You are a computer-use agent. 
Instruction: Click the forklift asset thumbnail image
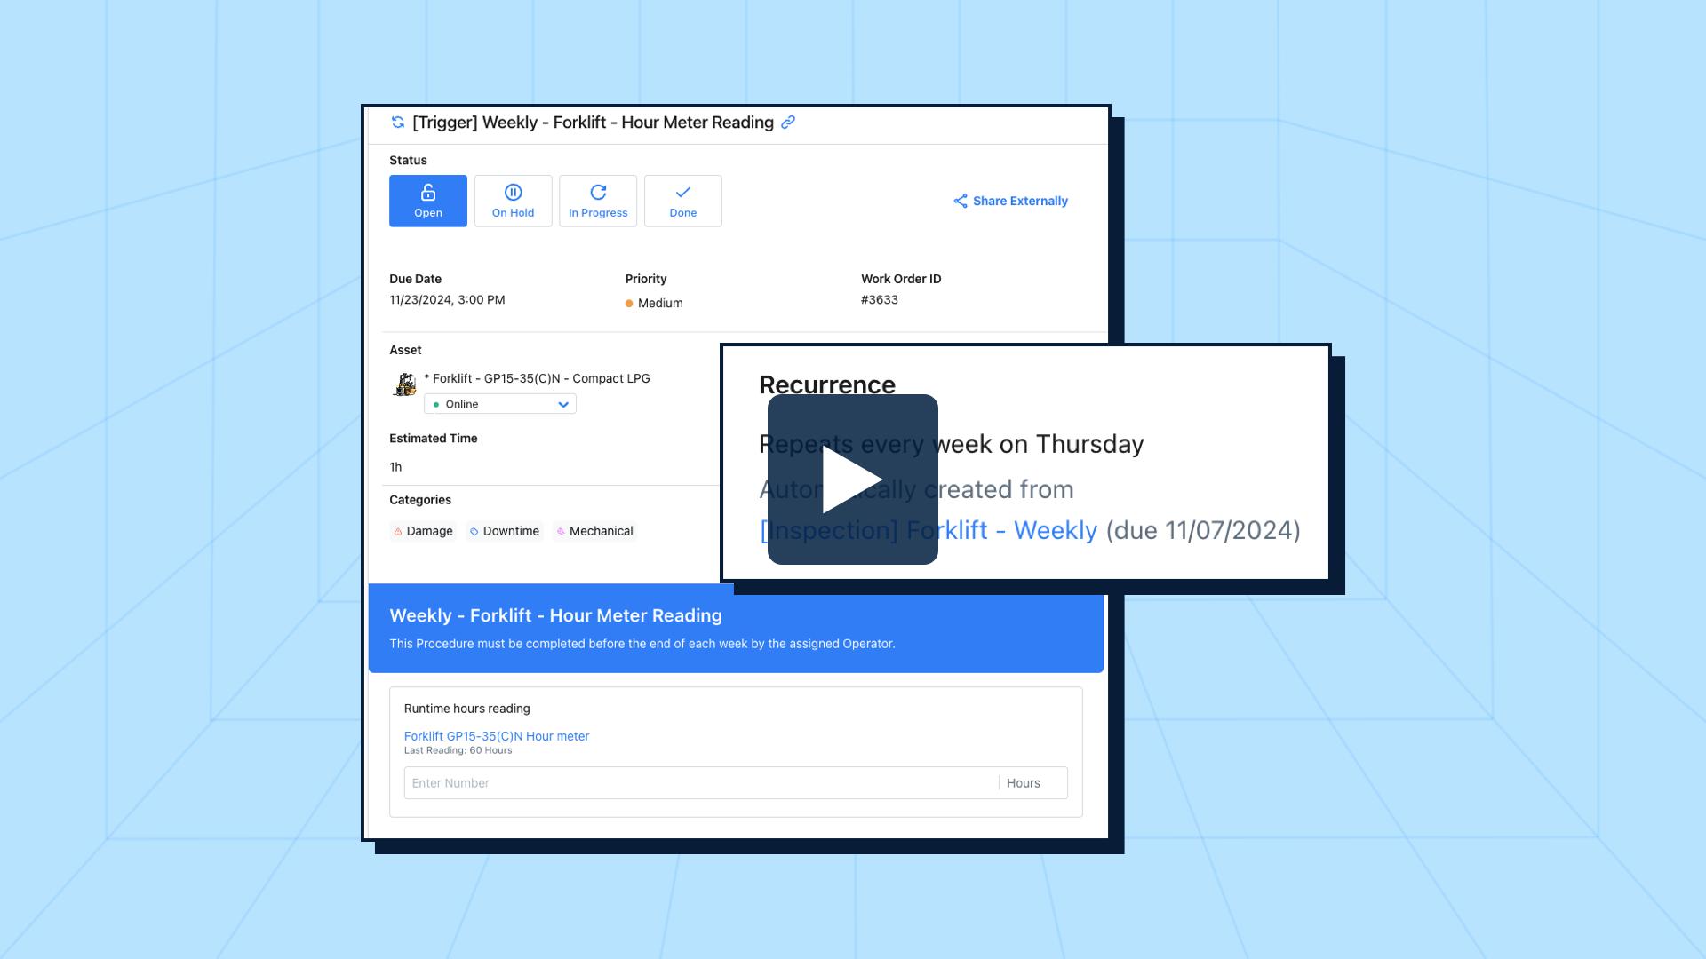[404, 384]
